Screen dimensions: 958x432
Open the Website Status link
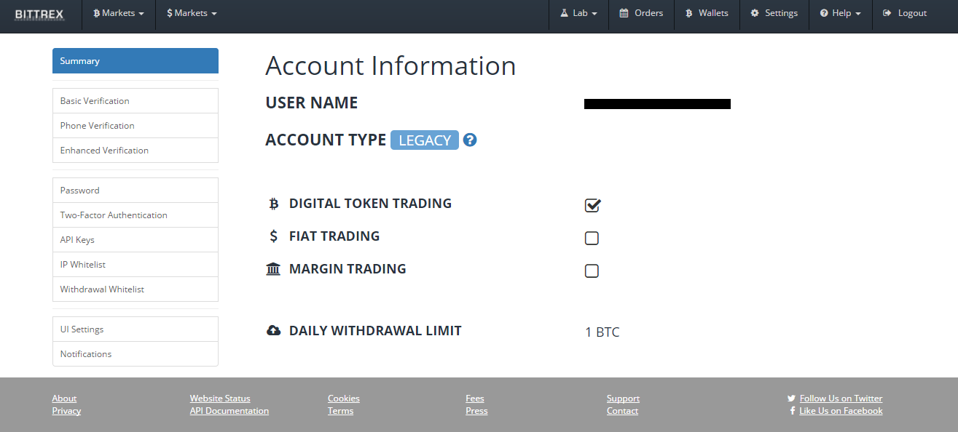pyautogui.click(x=220, y=399)
